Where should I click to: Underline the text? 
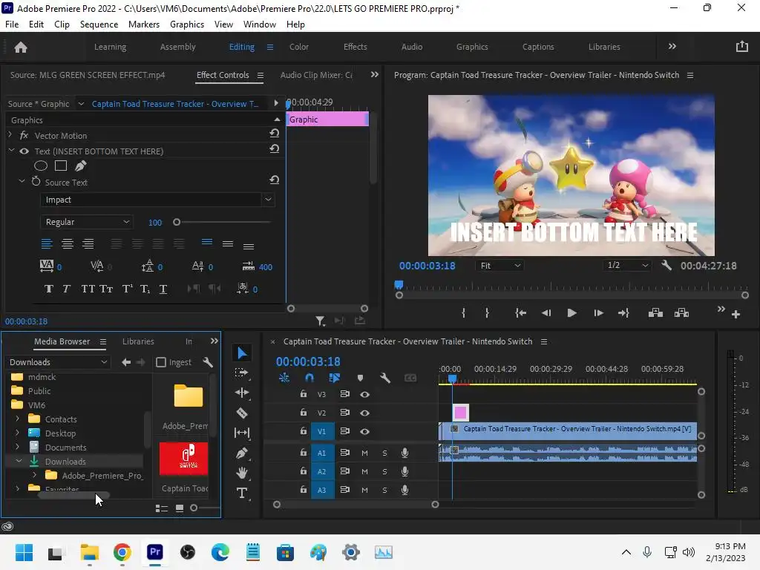[x=163, y=289]
